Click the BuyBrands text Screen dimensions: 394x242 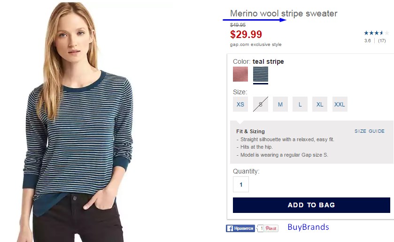[308, 227]
